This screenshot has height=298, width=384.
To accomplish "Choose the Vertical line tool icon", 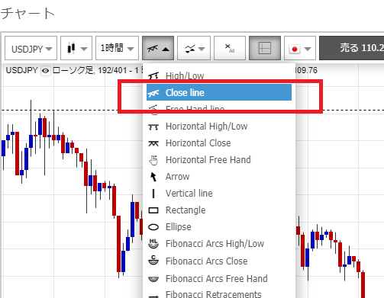I will point(153,194).
